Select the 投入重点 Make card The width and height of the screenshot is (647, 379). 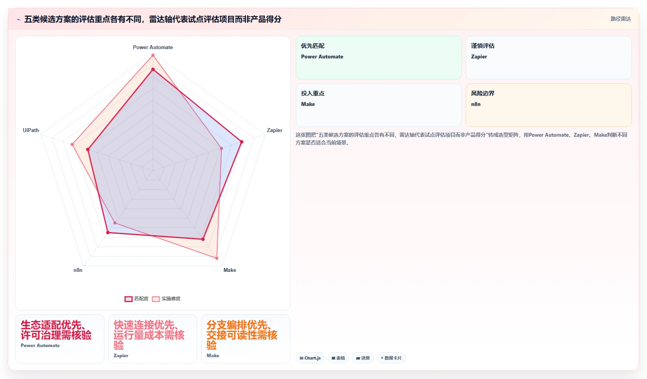click(378, 105)
